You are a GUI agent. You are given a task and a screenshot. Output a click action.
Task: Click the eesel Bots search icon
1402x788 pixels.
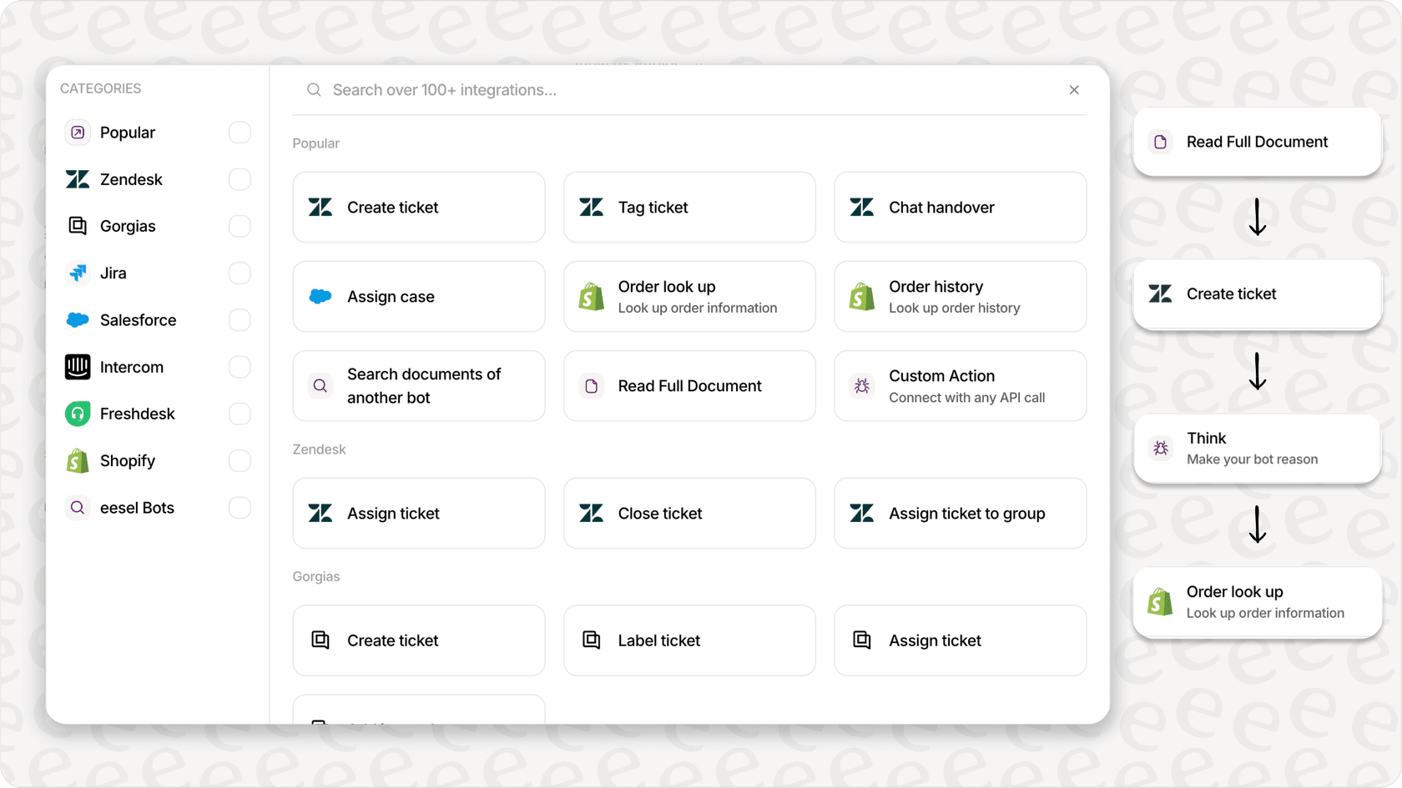click(x=78, y=508)
